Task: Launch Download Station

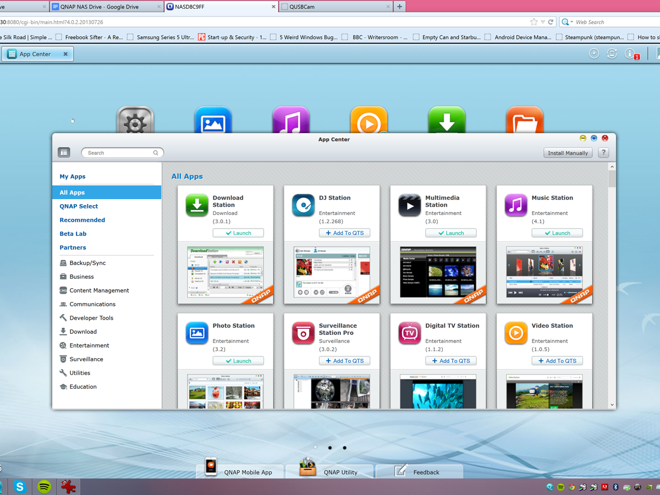Action: 238,233
